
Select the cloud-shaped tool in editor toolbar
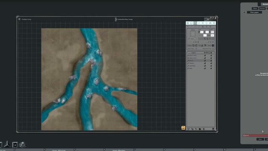[x=210, y=23]
